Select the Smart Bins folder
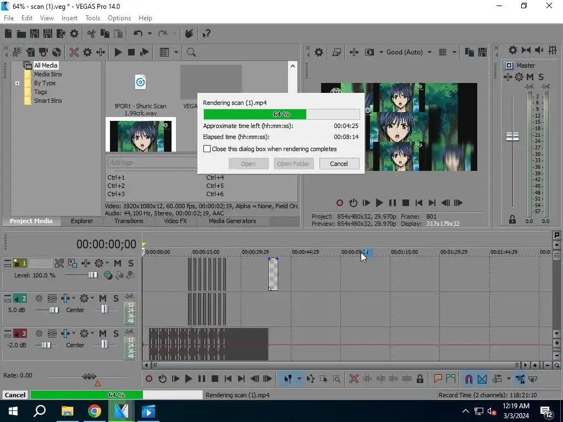Screen dimensions: 563x422 (x=48, y=101)
